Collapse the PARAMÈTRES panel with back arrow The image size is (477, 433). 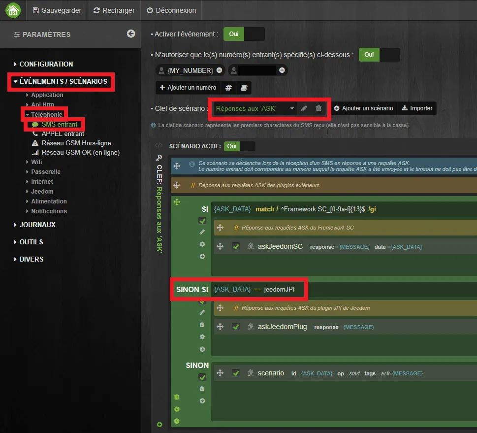pos(131,34)
